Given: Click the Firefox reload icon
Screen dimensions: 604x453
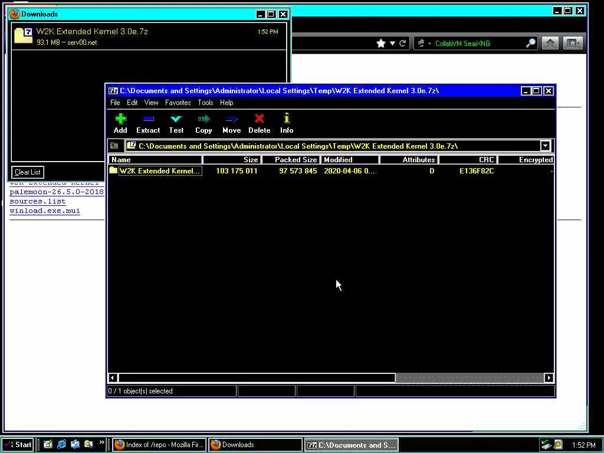Looking at the screenshot, I should pos(402,43).
